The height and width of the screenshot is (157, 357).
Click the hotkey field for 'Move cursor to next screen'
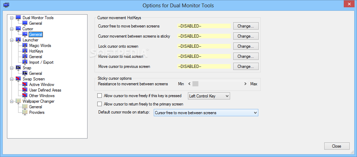pos(204,56)
